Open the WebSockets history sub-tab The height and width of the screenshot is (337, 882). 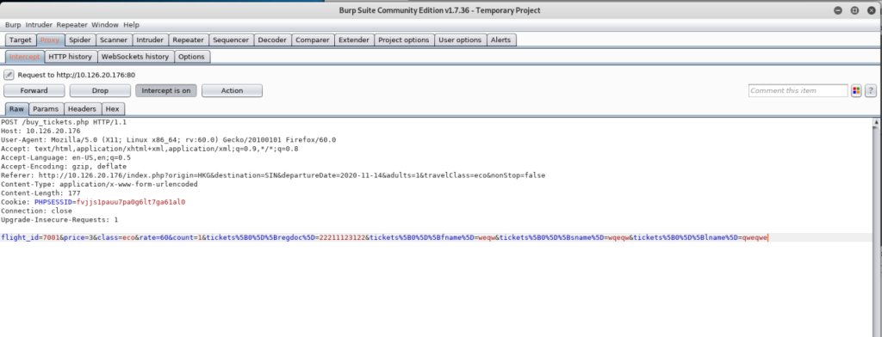[x=135, y=57]
